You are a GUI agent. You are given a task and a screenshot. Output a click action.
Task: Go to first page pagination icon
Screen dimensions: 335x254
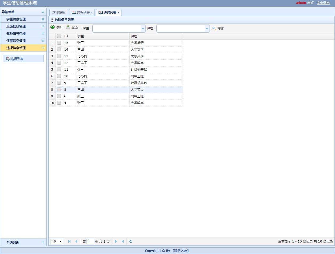(x=69, y=241)
